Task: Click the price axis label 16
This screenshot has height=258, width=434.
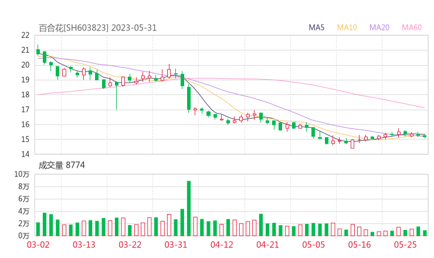Action: [x=25, y=124]
